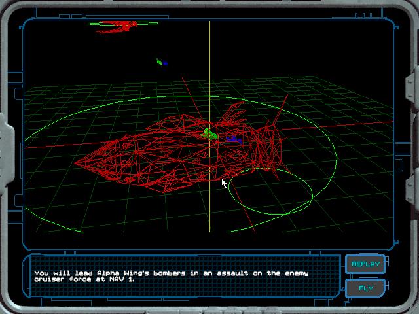Select the large red wireframe cruiser
The height and width of the screenshot is (314, 419).
coord(182,150)
